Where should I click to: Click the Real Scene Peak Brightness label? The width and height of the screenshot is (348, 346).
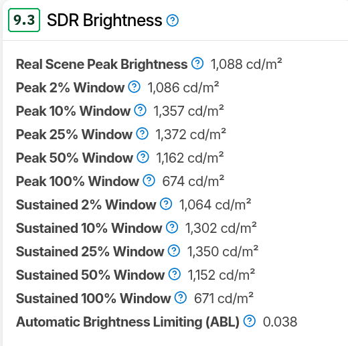102,64
